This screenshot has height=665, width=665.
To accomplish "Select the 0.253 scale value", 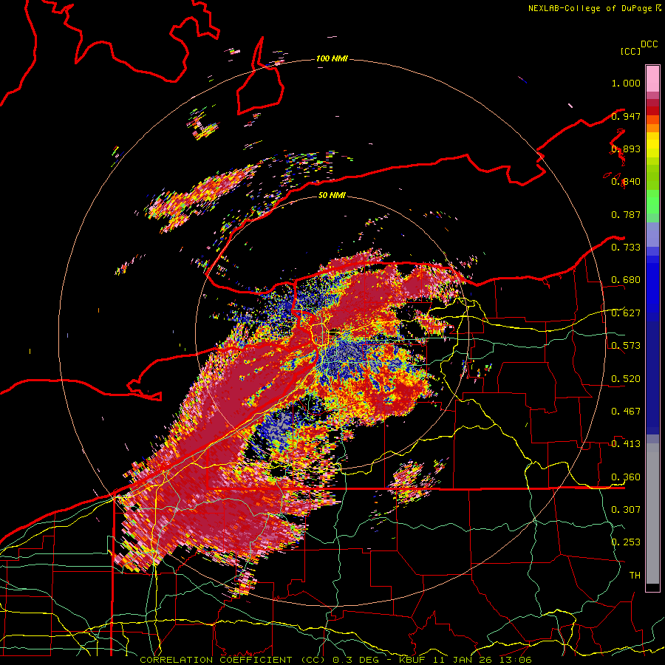I will (626, 542).
